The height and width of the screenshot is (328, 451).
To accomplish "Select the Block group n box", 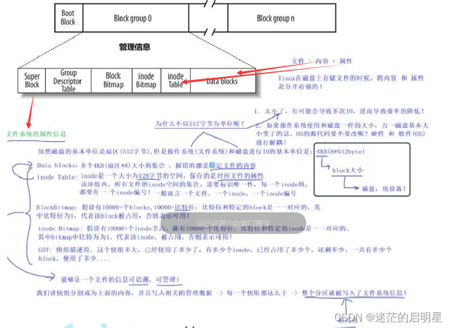I will (x=281, y=18).
